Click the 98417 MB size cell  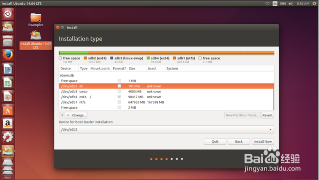pos(136,97)
